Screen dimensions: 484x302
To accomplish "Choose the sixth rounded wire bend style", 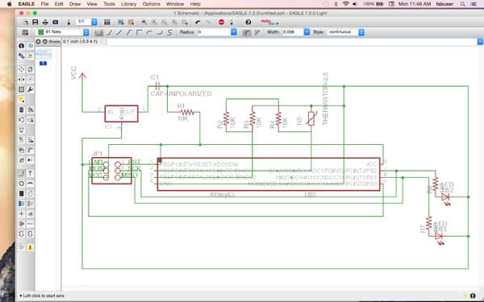I will coord(150,32).
